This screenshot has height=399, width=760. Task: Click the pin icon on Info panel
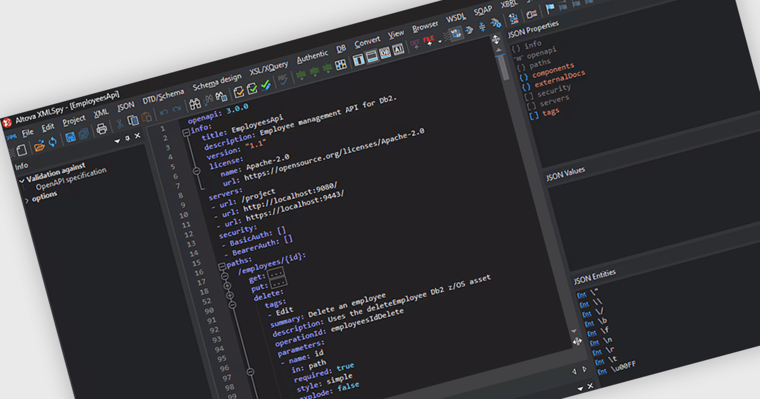127,138
